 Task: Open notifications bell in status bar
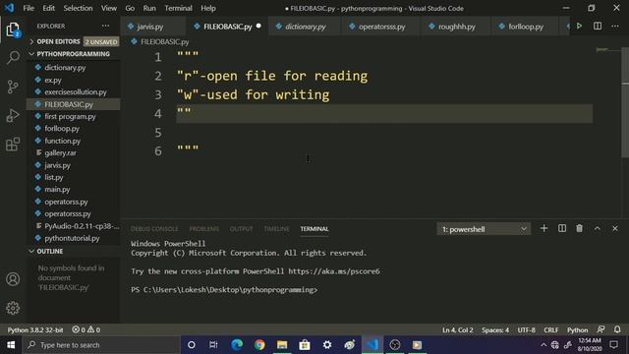617,329
